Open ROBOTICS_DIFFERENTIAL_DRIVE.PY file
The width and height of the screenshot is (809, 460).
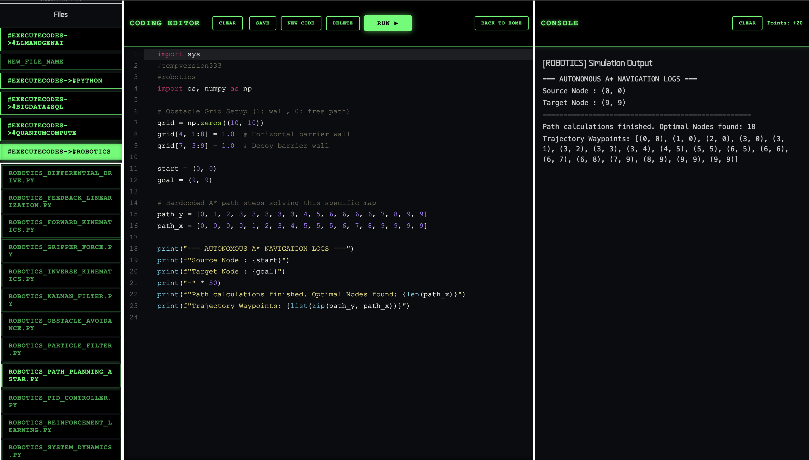coord(61,177)
